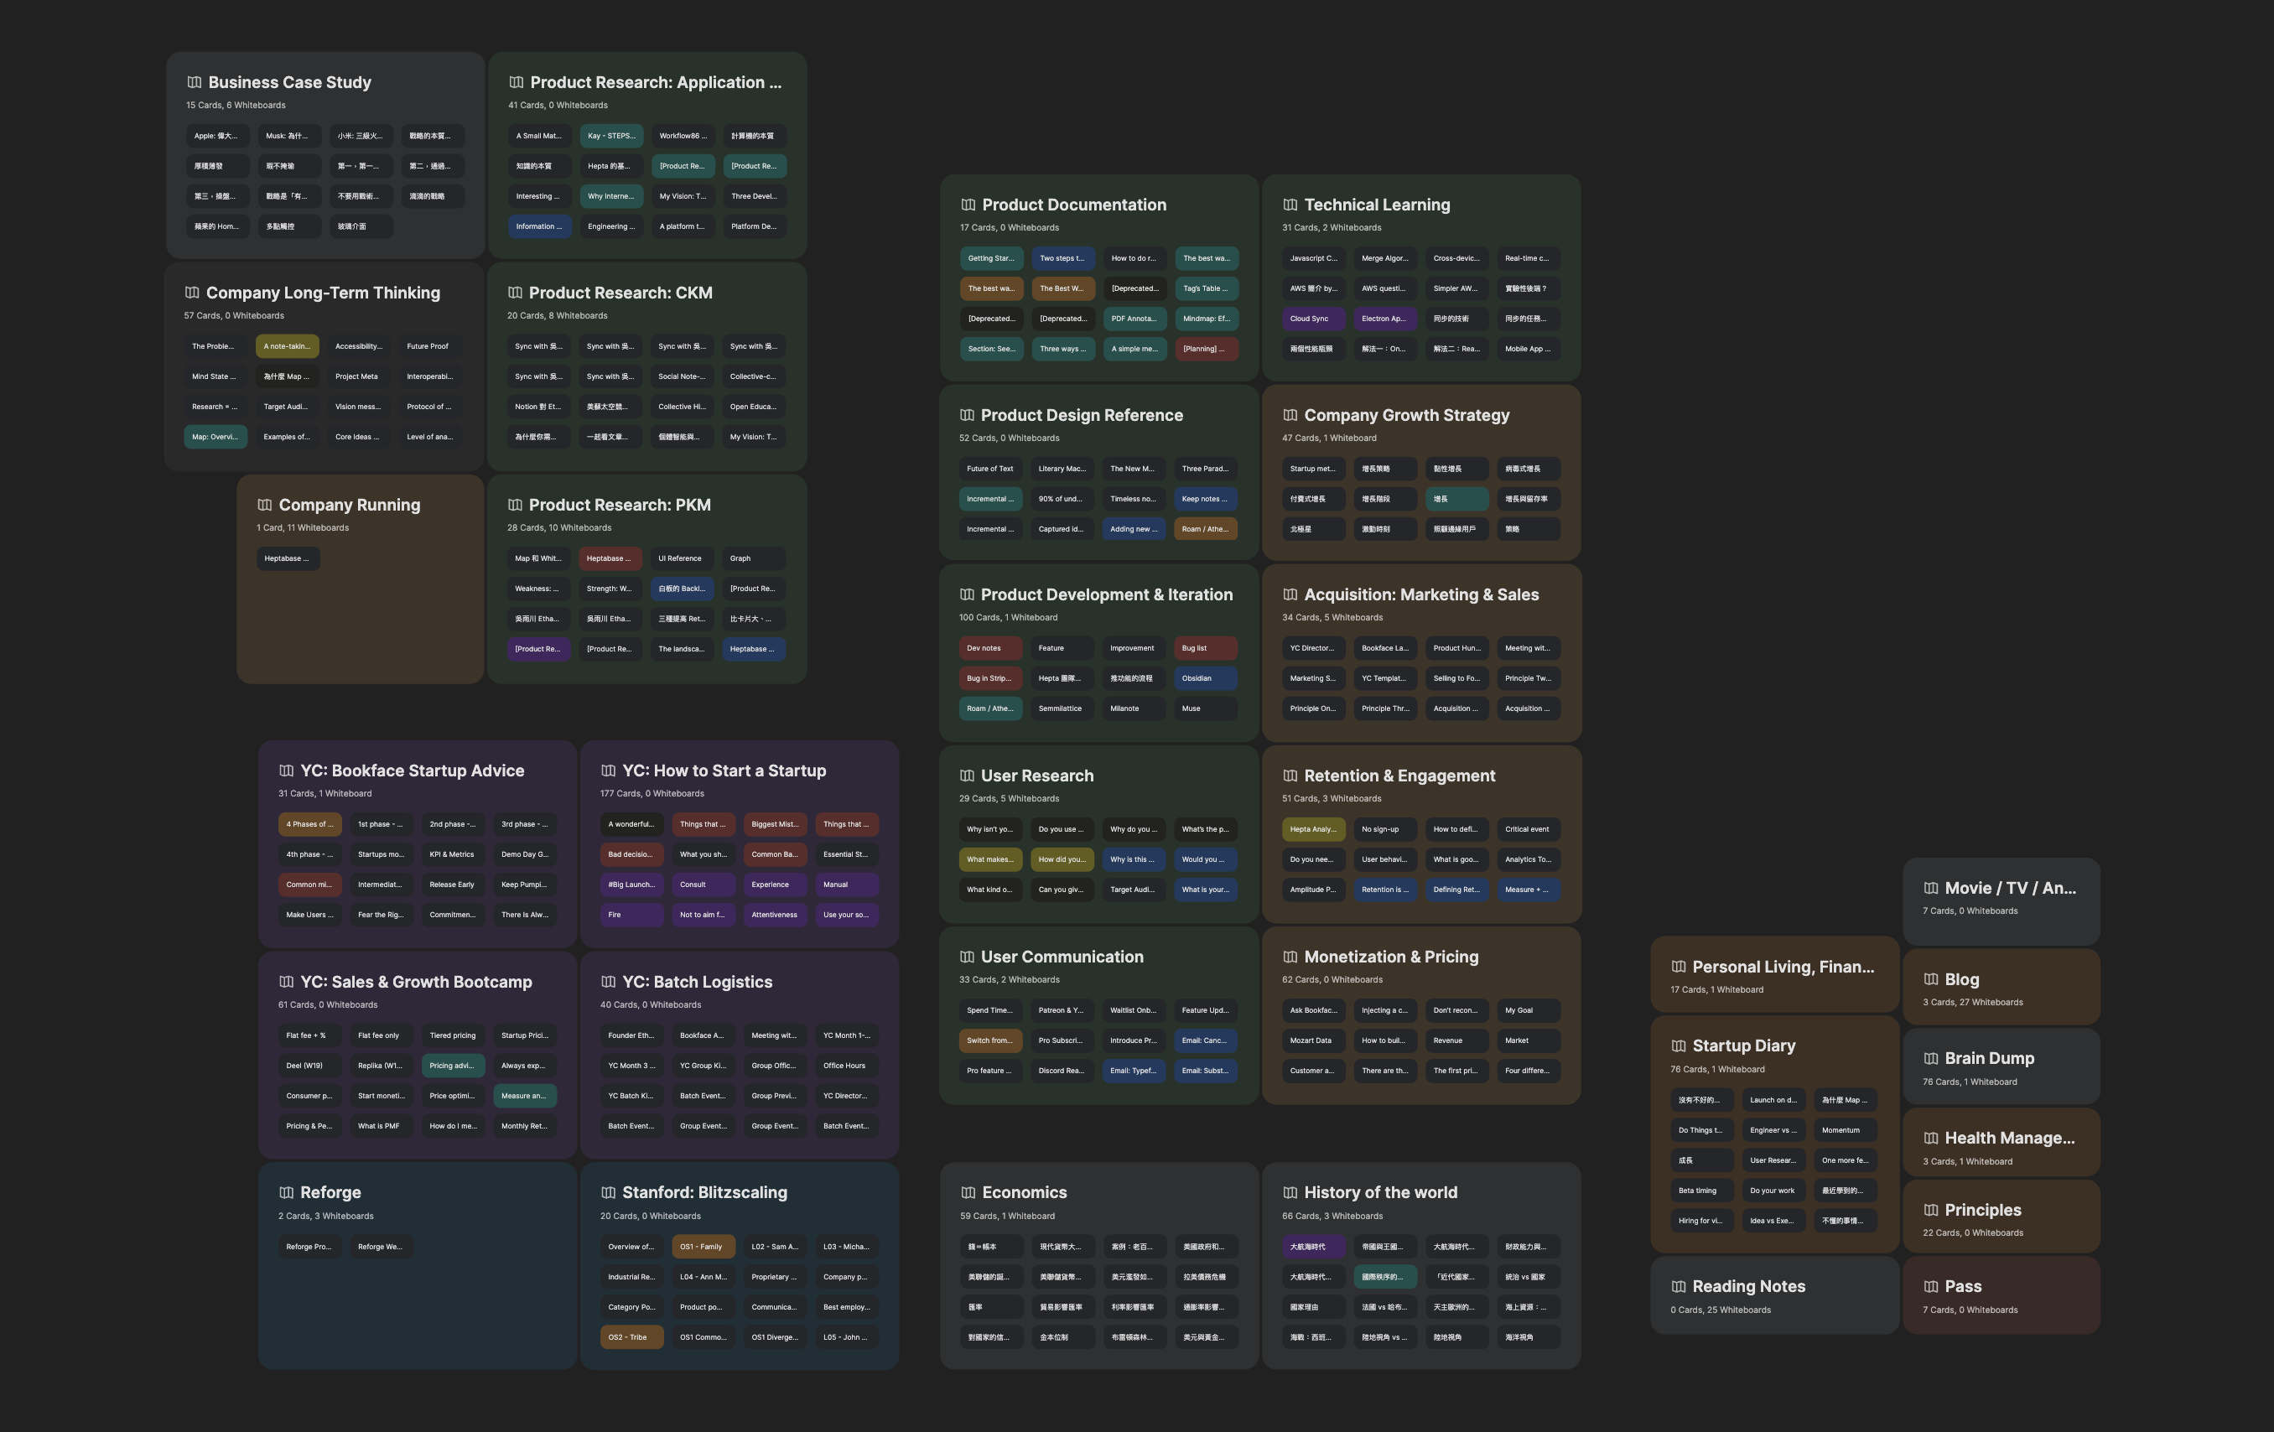Select the yellow A note-takin card chip

286,346
